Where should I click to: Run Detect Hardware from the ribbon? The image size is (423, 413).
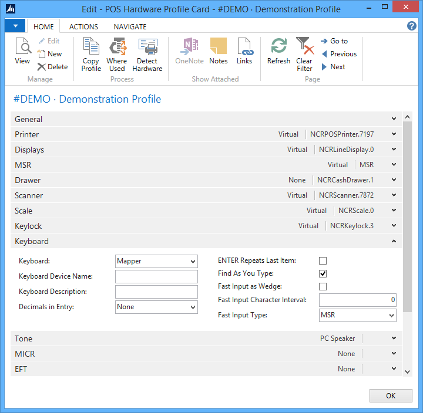[x=147, y=47]
